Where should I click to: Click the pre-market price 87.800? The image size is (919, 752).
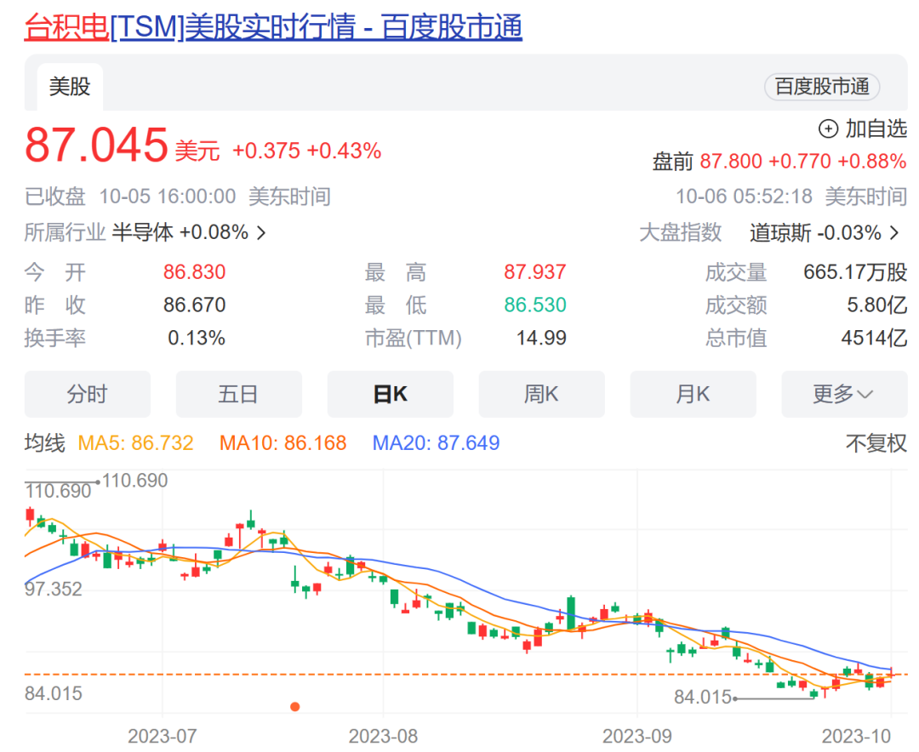731,161
